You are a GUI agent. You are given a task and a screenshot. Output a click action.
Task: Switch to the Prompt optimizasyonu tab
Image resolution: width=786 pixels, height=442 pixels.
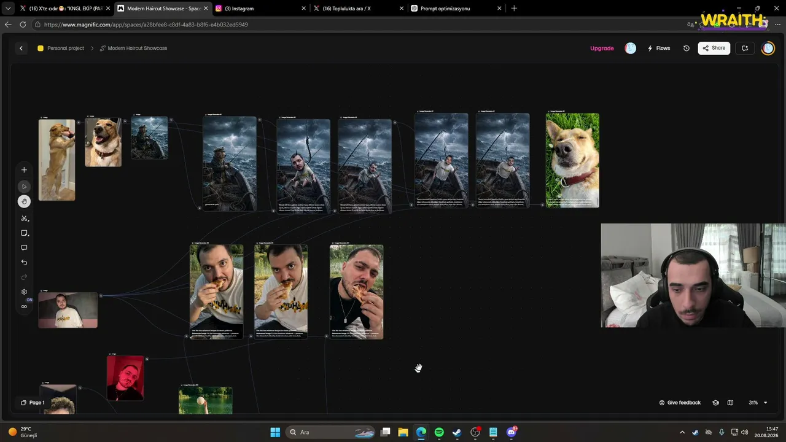(456, 9)
